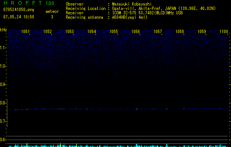Click the observer name Masayuki Kobayashi

[x=132, y=4]
